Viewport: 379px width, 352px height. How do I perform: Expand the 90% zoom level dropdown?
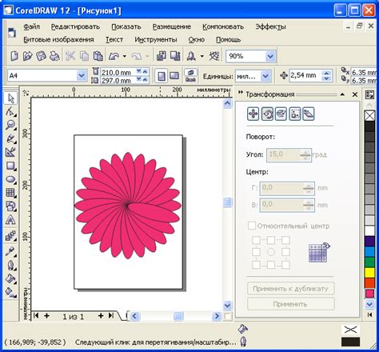tap(270, 56)
